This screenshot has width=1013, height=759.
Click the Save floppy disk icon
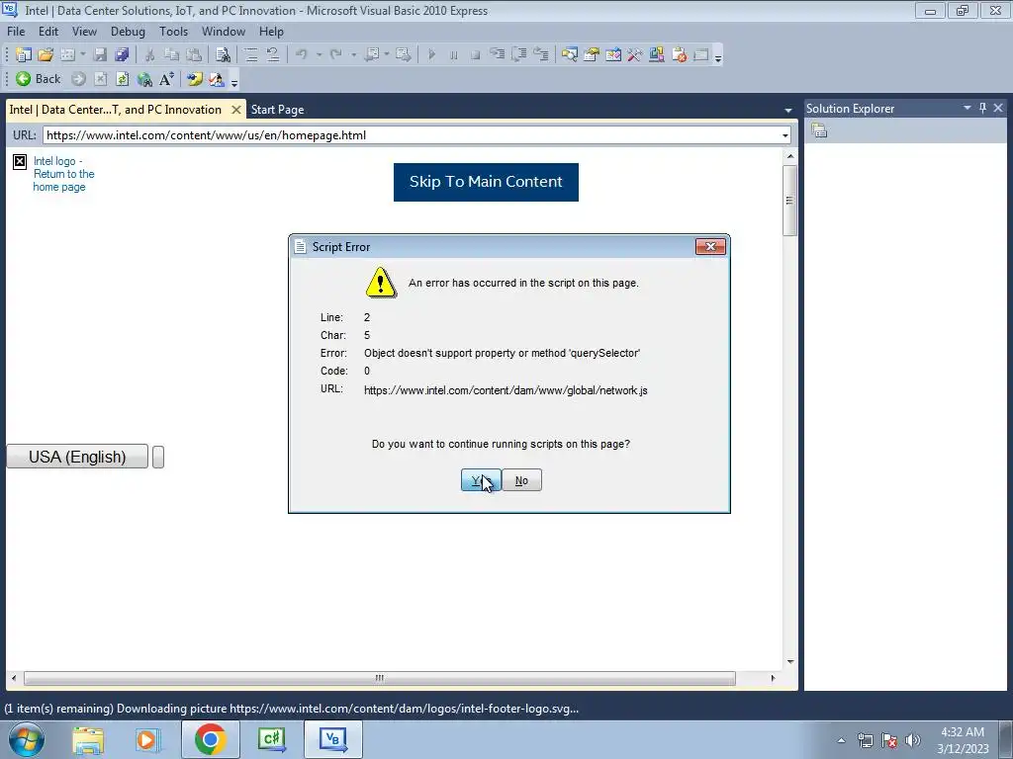tap(100, 55)
